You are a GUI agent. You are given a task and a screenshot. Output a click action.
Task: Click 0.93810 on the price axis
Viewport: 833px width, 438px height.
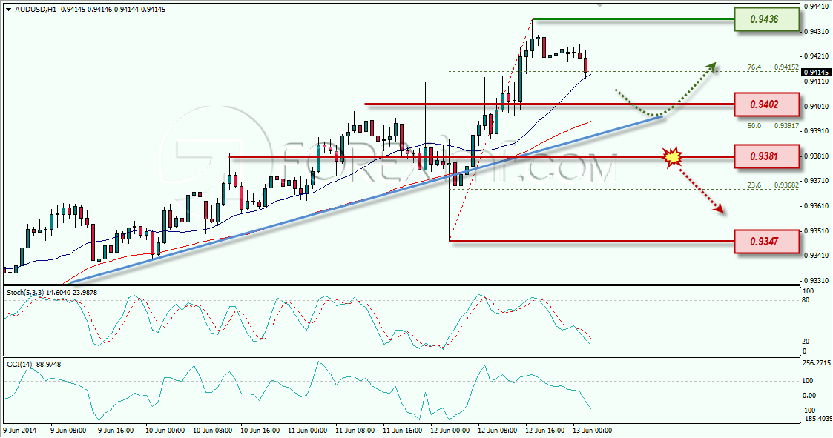[817, 156]
